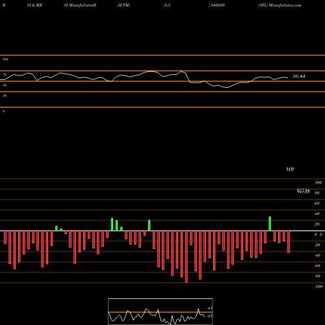The width and height of the screenshot is (325, 325).
Task: Click the end point of the white RSI line
Action: [x=288, y=77]
